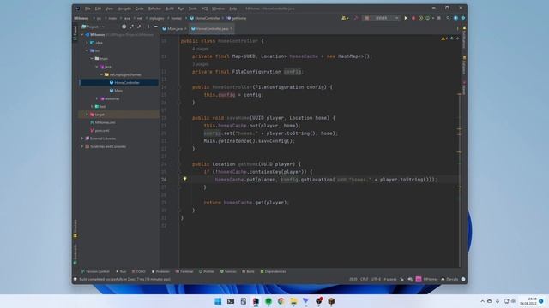The image size is (549, 308).
Task: Open the Window menu
Action: (x=218, y=9)
